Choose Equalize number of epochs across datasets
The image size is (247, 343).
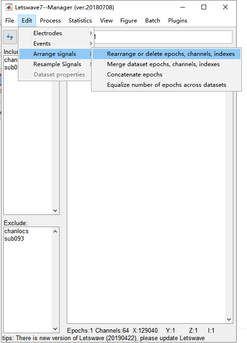pyautogui.click(x=166, y=84)
